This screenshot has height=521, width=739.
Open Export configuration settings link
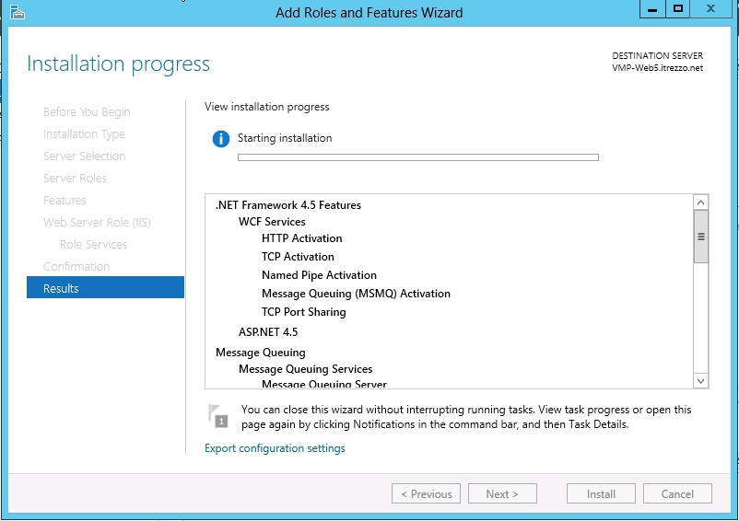[x=275, y=448]
